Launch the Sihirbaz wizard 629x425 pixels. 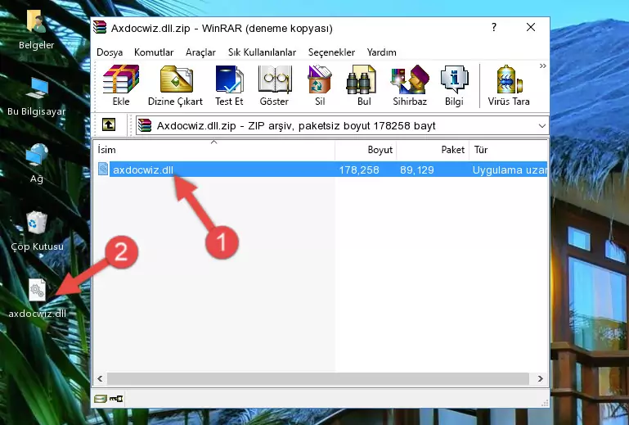(x=410, y=85)
